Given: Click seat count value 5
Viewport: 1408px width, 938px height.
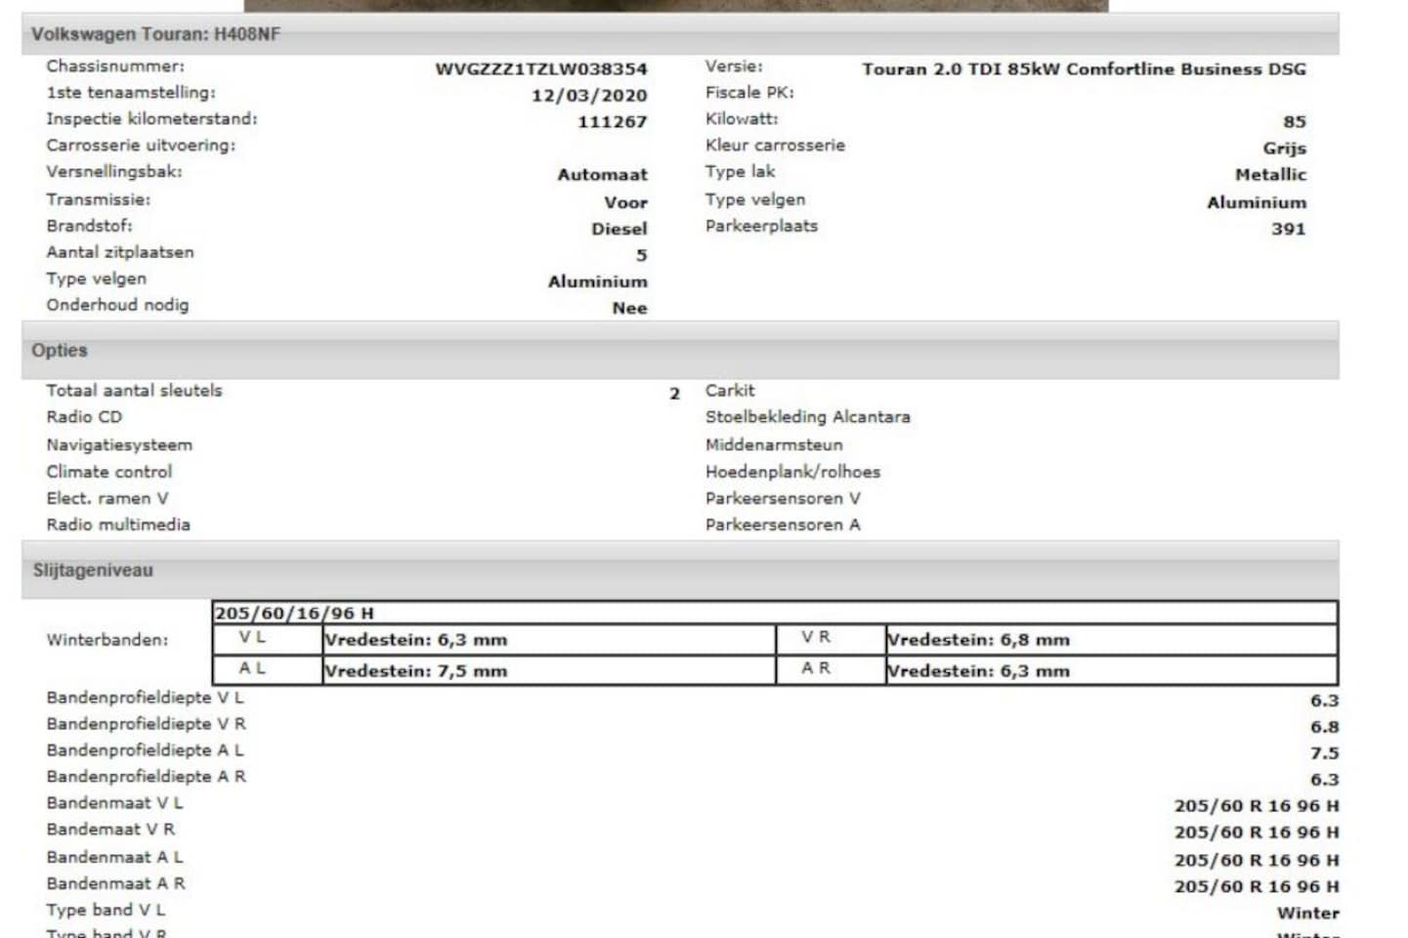Looking at the screenshot, I should [x=642, y=256].
